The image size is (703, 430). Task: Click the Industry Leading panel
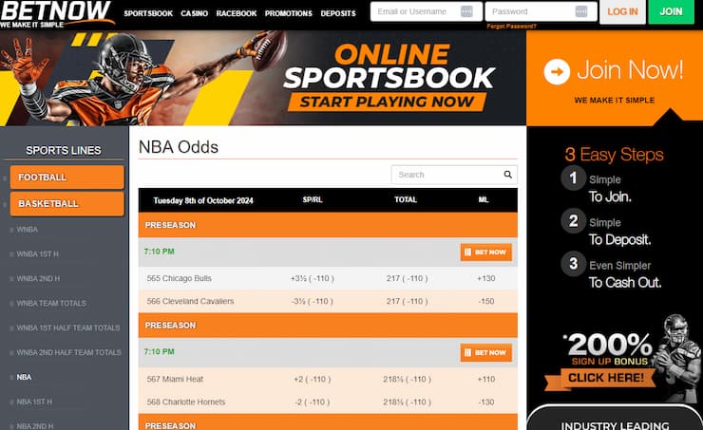615,418
